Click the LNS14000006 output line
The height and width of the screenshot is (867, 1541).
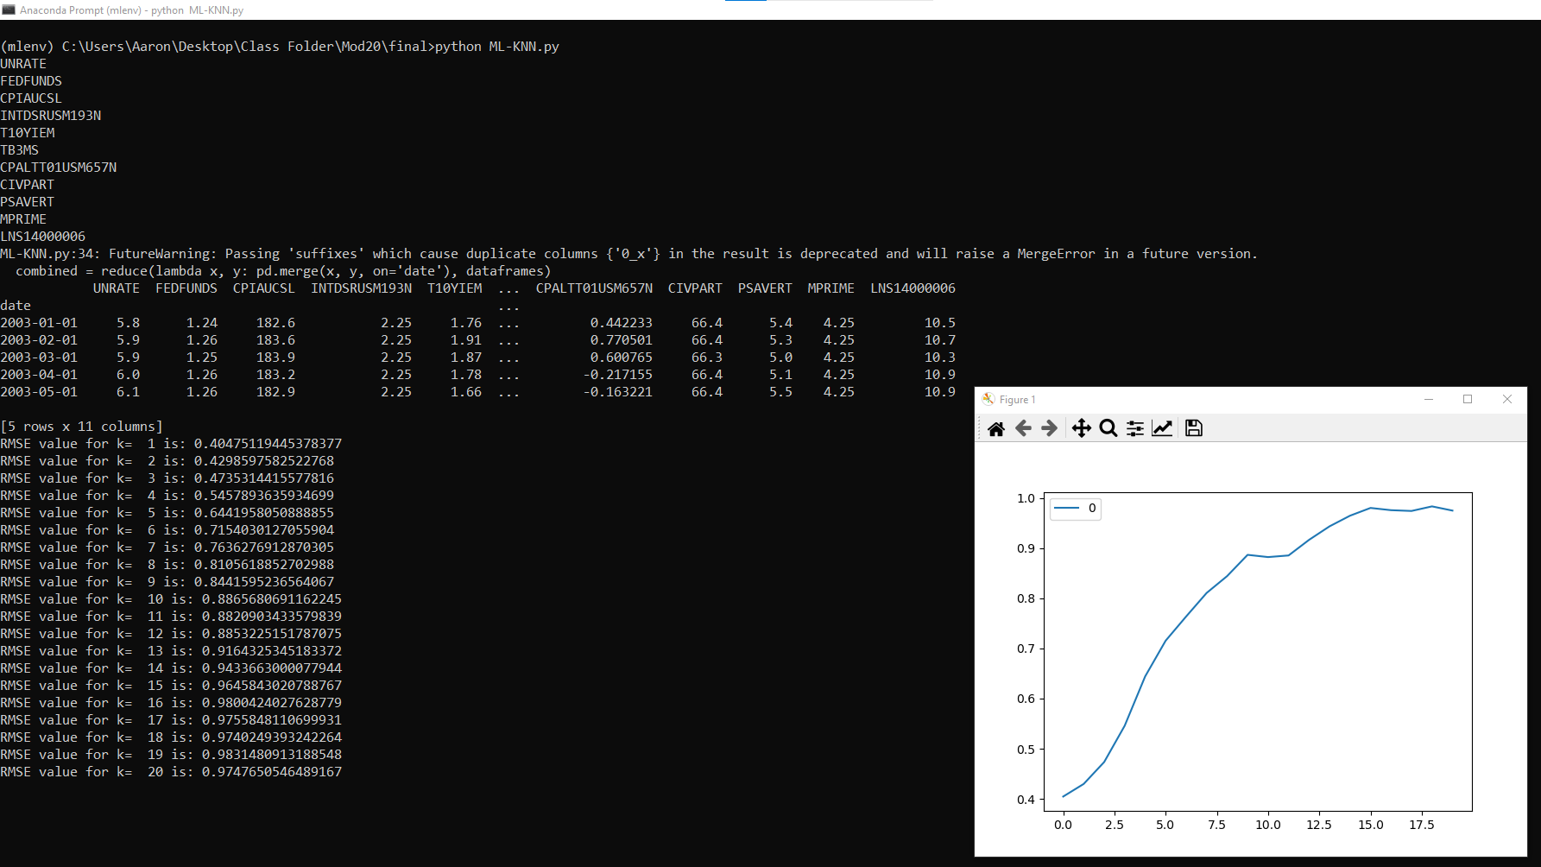pos(43,237)
